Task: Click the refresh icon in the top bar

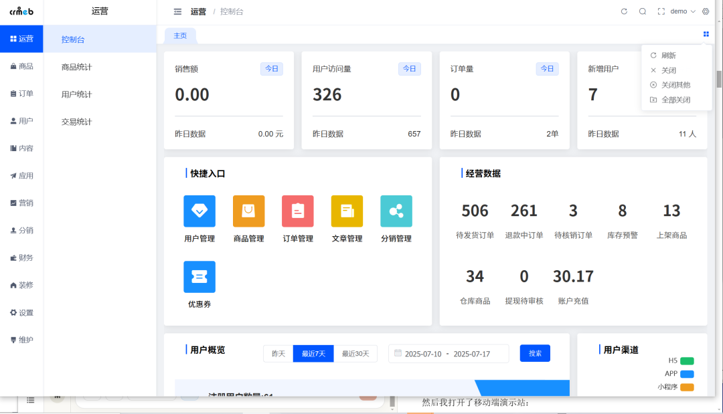Action: click(624, 11)
